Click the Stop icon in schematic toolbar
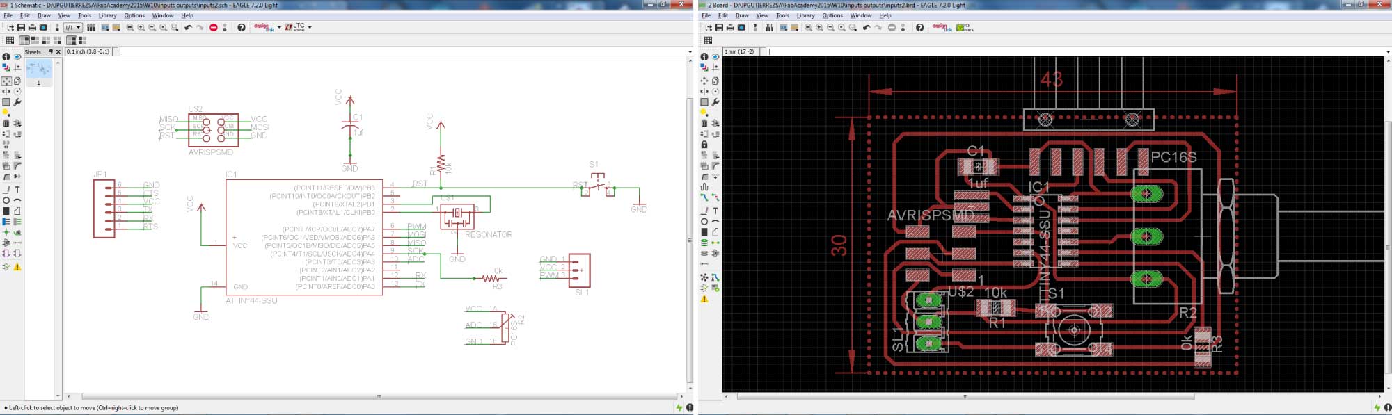 pos(213,28)
